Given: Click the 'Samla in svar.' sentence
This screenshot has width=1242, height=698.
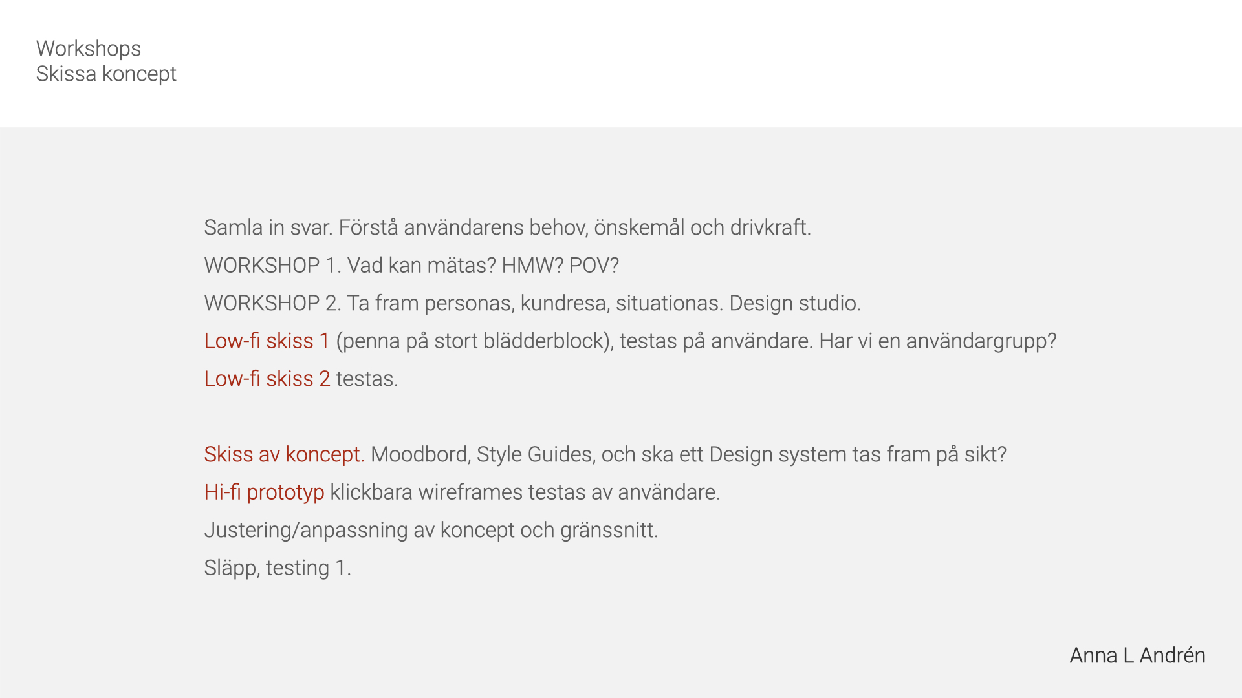Looking at the screenshot, I should click(x=268, y=227).
